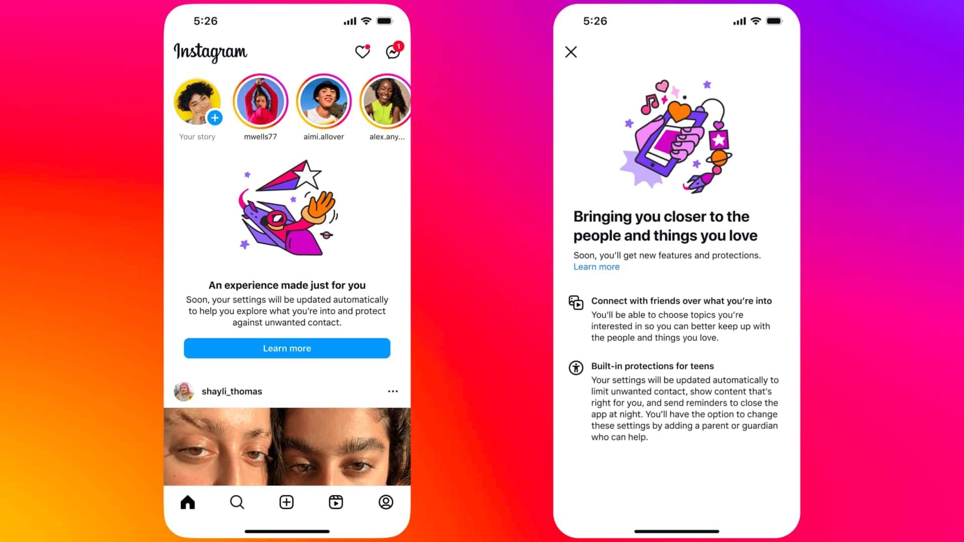Toggle built-in protections for teens setting

point(575,367)
